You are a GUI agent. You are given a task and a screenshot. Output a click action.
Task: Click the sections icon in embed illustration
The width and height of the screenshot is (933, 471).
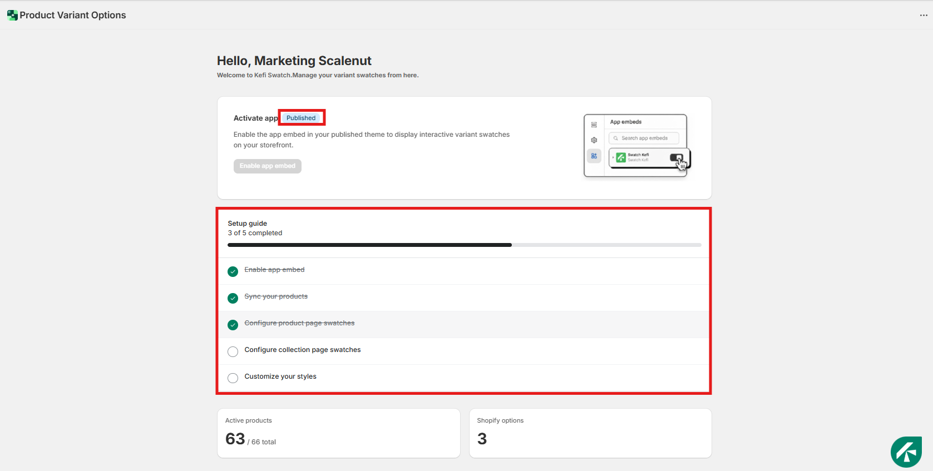(594, 125)
